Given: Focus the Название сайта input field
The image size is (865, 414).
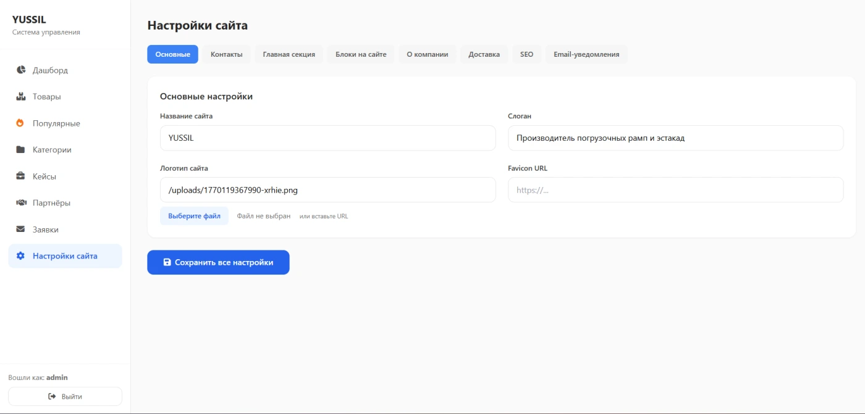Looking at the screenshot, I should point(327,138).
